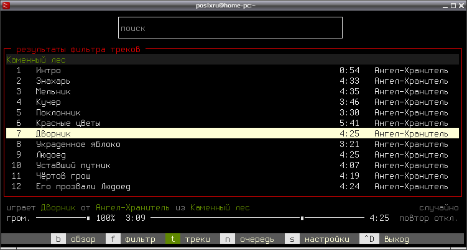Click the now playing Дворник title
This screenshot has width=467, height=250.
tap(58, 207)
